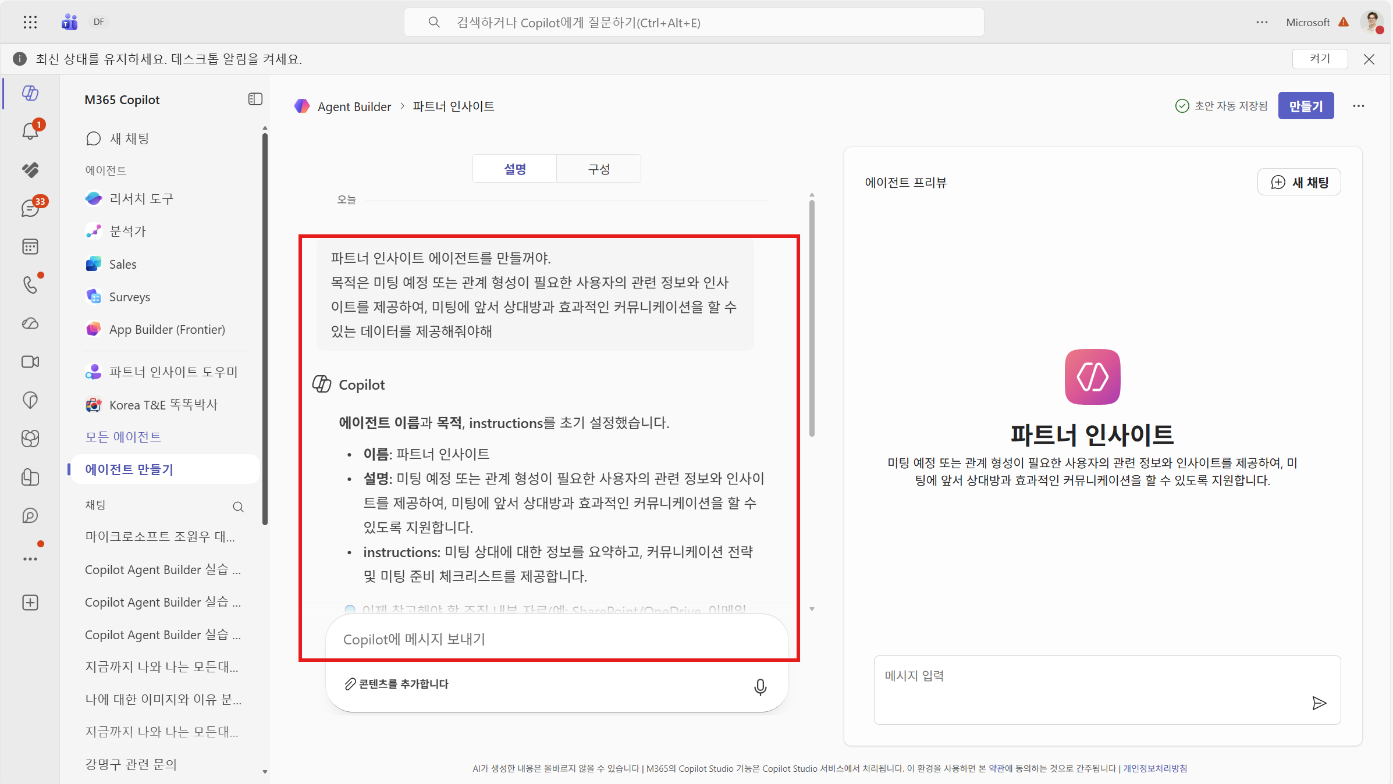This screenshot has height=784, width=1393.
Task: Open Calendar icon in left rail
Action: 30,247
